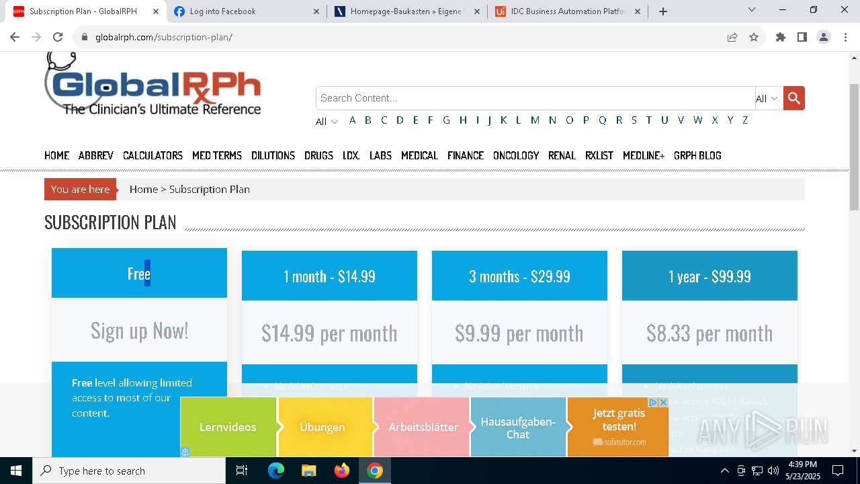Click into Search Content field
Screen dimensions: 860x484
pyautogui.click(x=535, y=98)
